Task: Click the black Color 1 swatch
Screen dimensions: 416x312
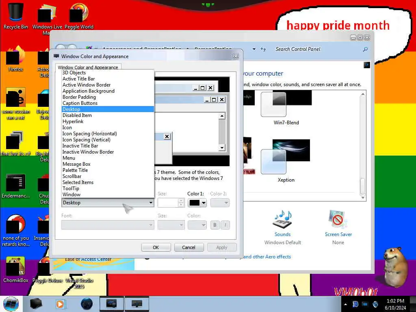Action: [x=195, y=203]
